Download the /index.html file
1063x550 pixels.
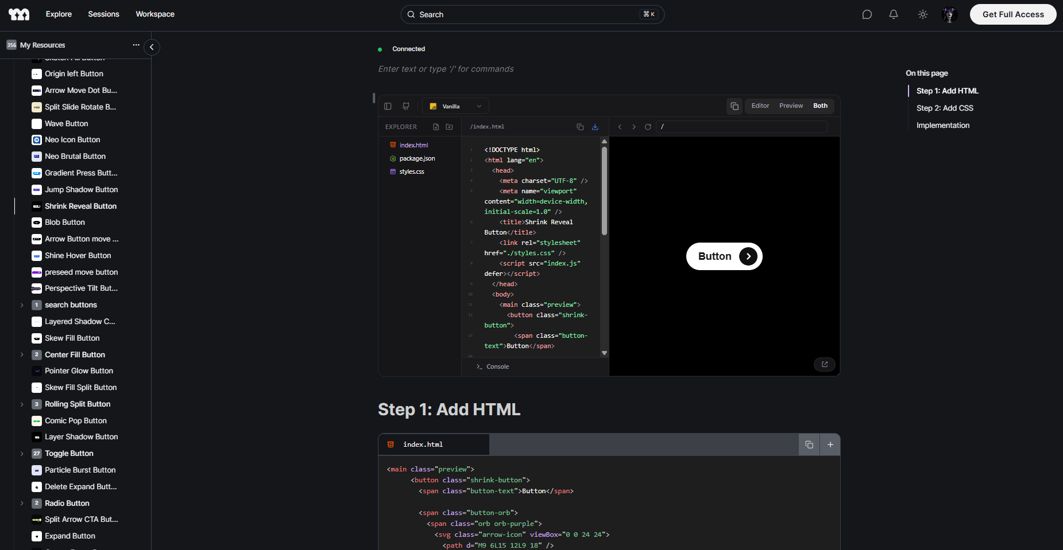click(595, 127)
